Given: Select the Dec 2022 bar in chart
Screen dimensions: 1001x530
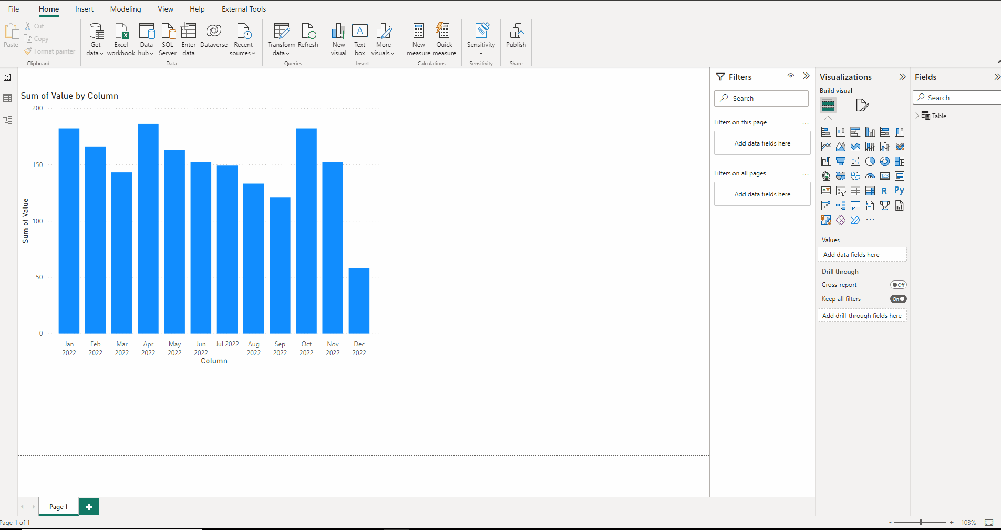Looking at the screenshot, I should click(x=359, y=300).
